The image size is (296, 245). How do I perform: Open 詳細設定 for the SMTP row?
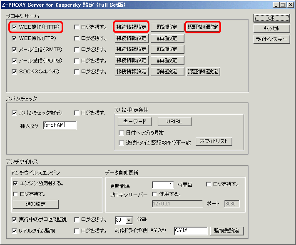[167, 49]
